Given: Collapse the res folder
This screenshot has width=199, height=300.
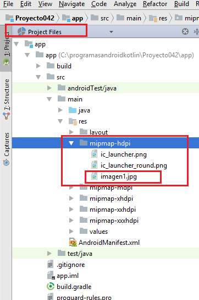Looking at the screenshot, I should coord(60,121).
